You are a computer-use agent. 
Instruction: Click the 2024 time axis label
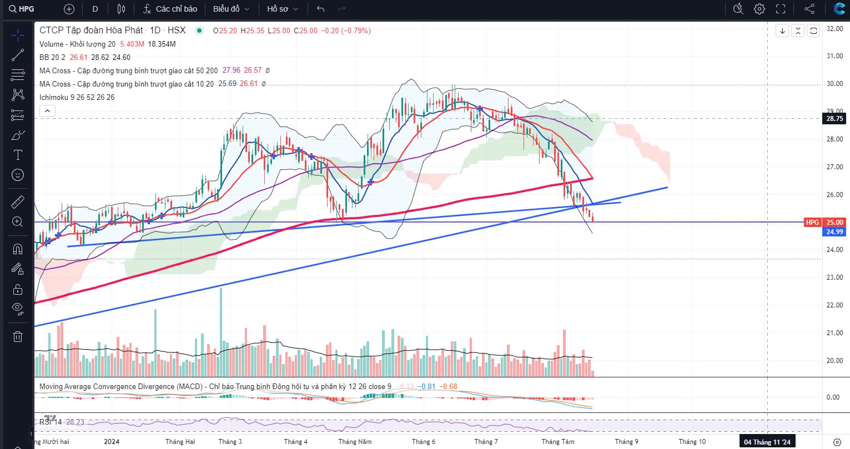tap(112, 442)
